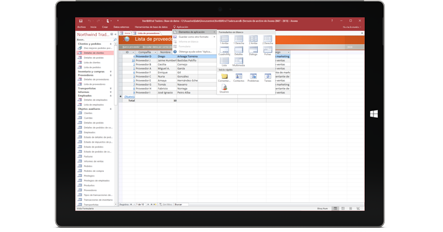Click the navigation pane search magnifier
The height and width of the screenshot is (232, 443).
click(x=115, y=40)
